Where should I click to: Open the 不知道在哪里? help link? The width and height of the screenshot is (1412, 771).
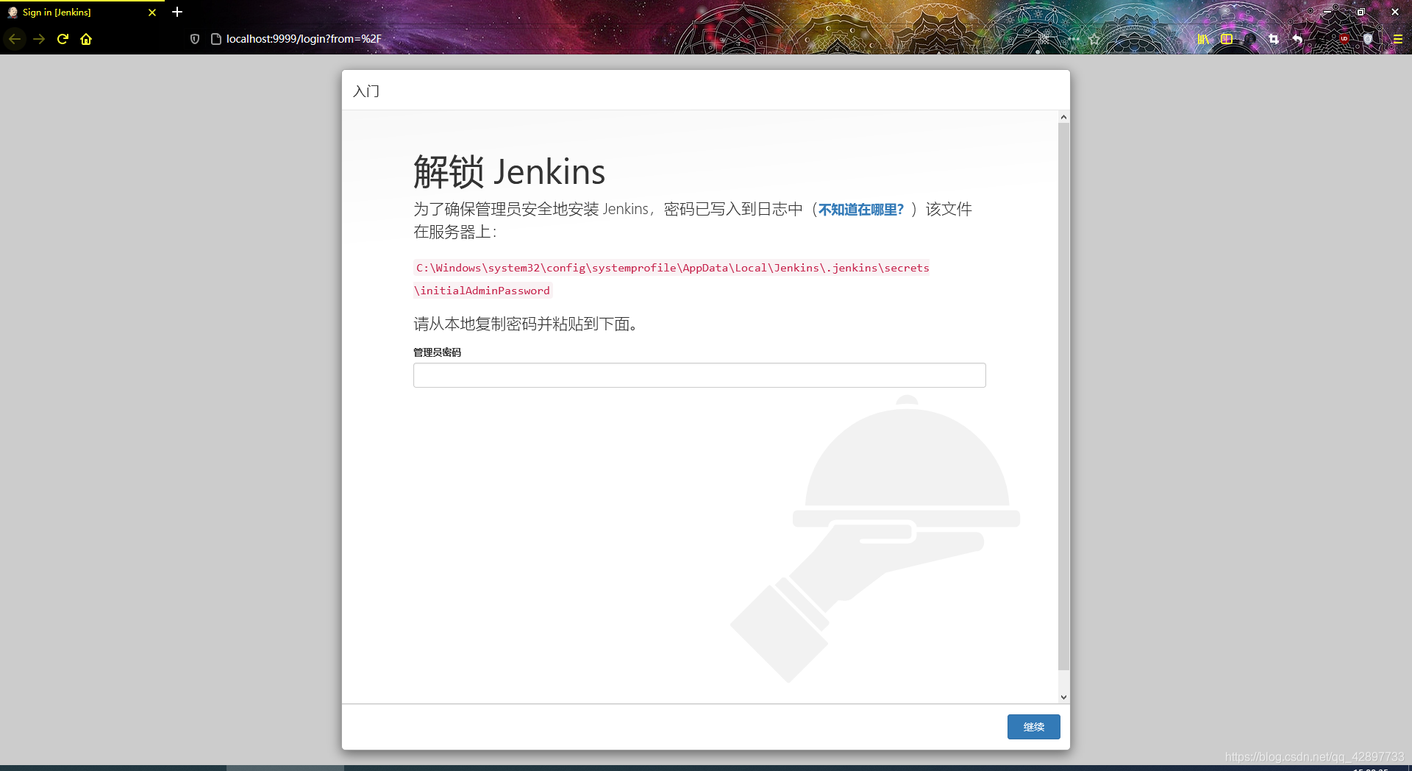click(861, 210)
